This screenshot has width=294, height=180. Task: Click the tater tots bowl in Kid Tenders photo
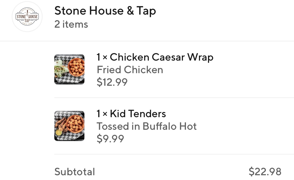[x=76, y=124]
